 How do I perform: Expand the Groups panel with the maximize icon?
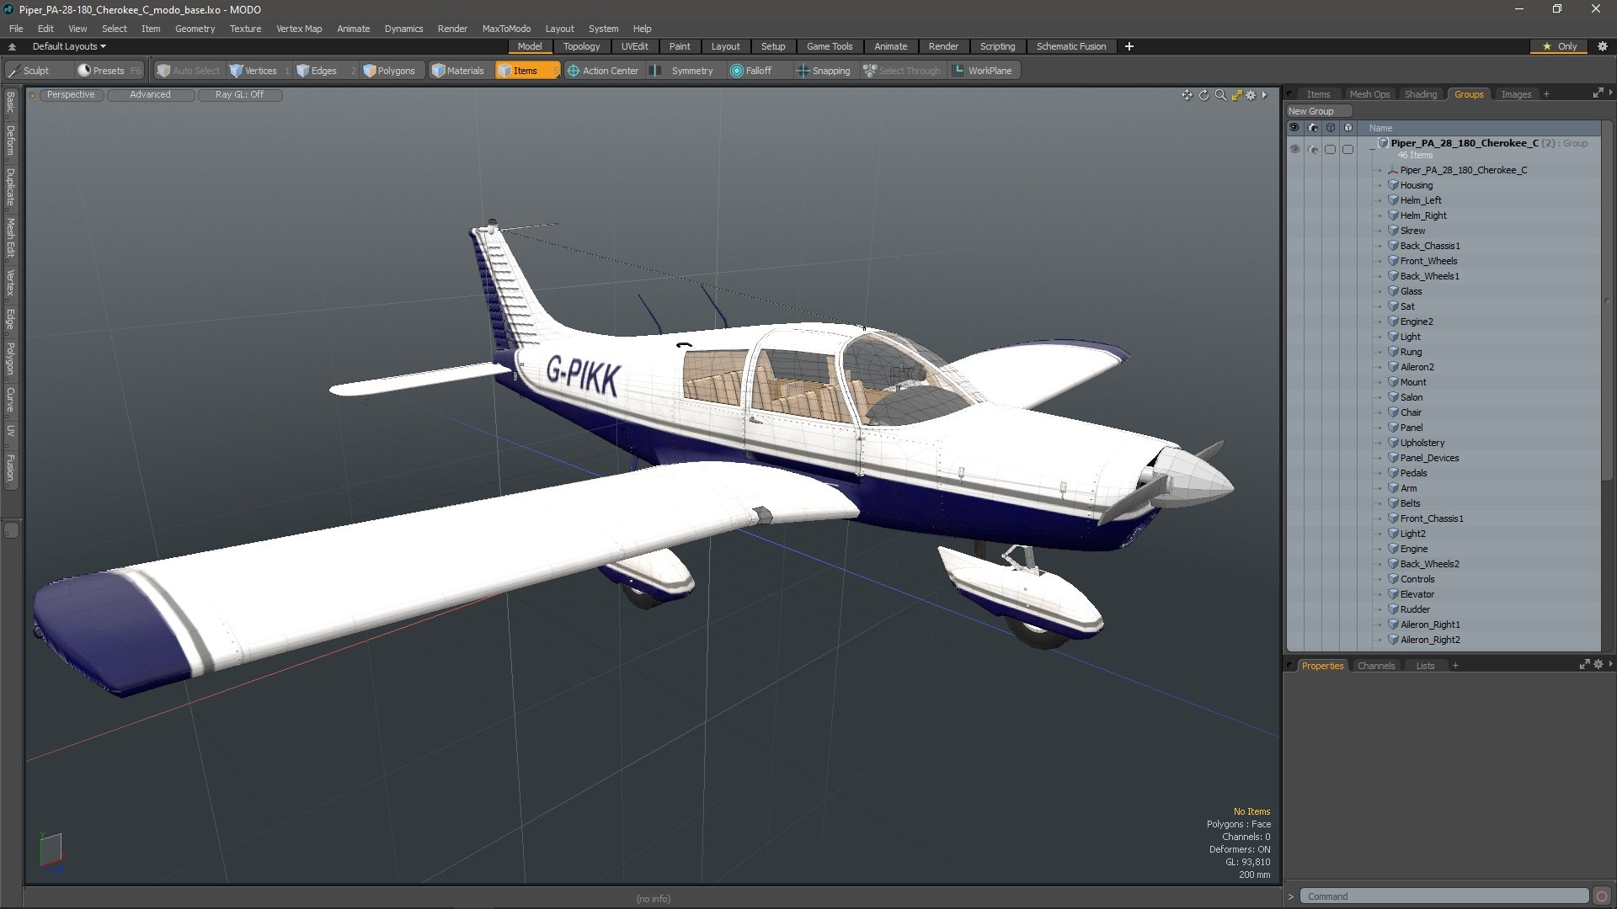1598,93
